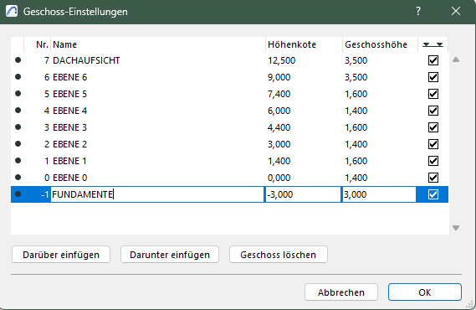Select the EBENE 6 story name
The height and width of the screenshot is (310, 476).
(69, 77)
